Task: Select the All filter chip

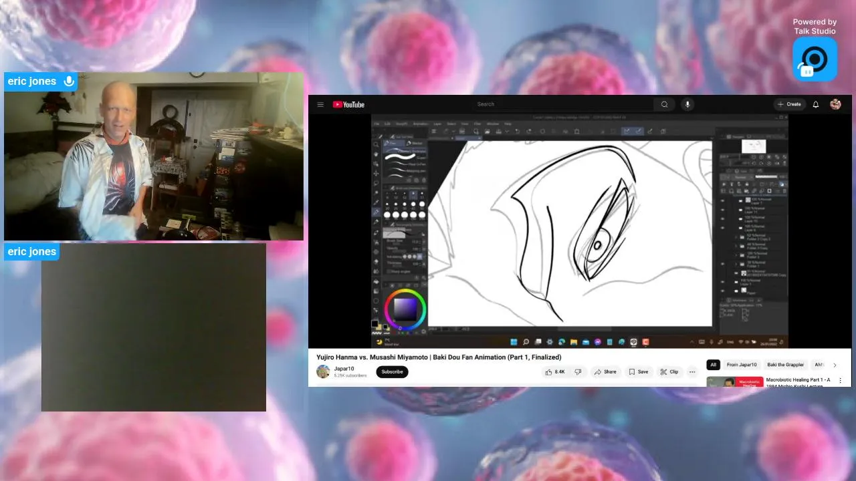Action: 714,365
